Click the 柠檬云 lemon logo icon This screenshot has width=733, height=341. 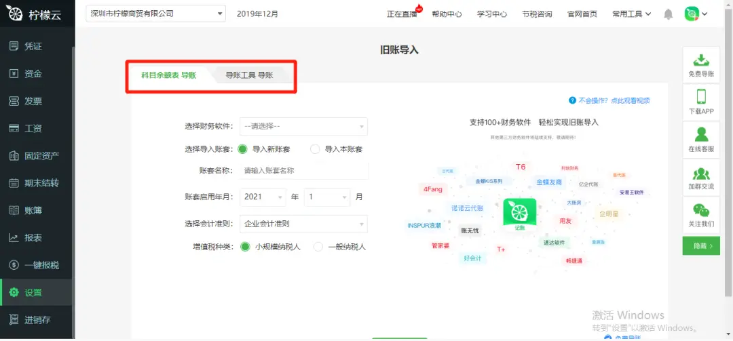pos(16,14)
